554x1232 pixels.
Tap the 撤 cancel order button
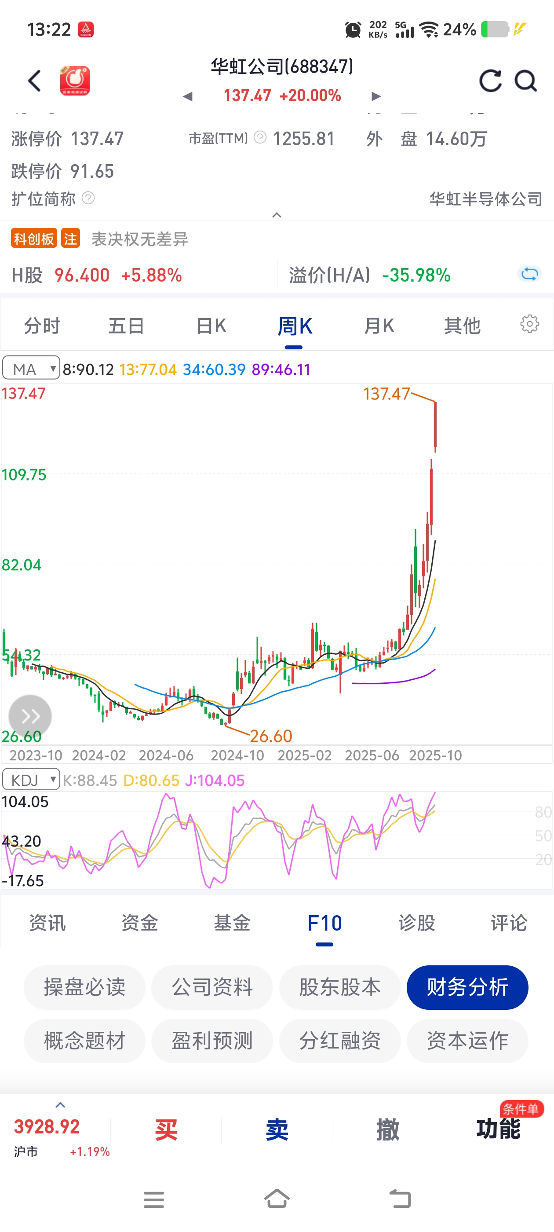388,1129
